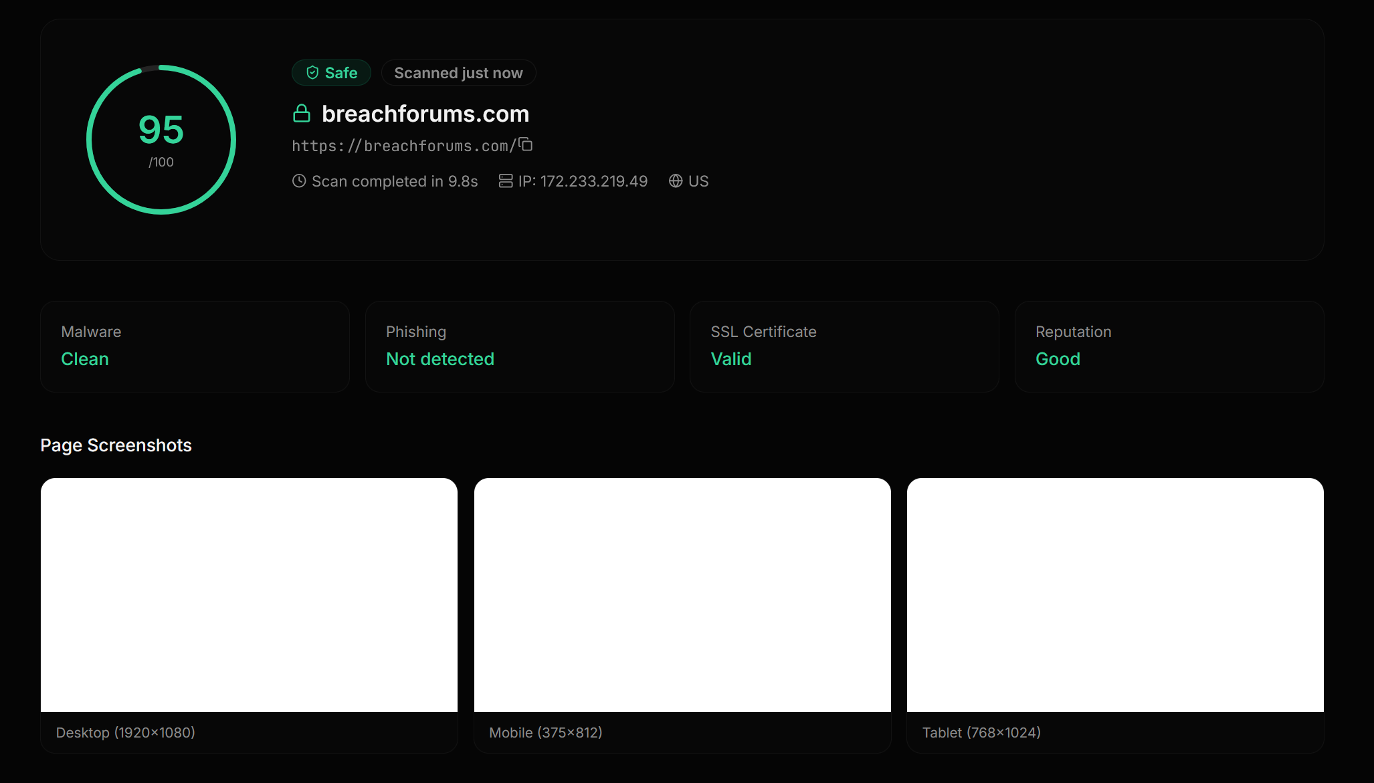
Task: Click the breachforums.com domain heading
Action: pyautogui.click(x=425, y=114)
